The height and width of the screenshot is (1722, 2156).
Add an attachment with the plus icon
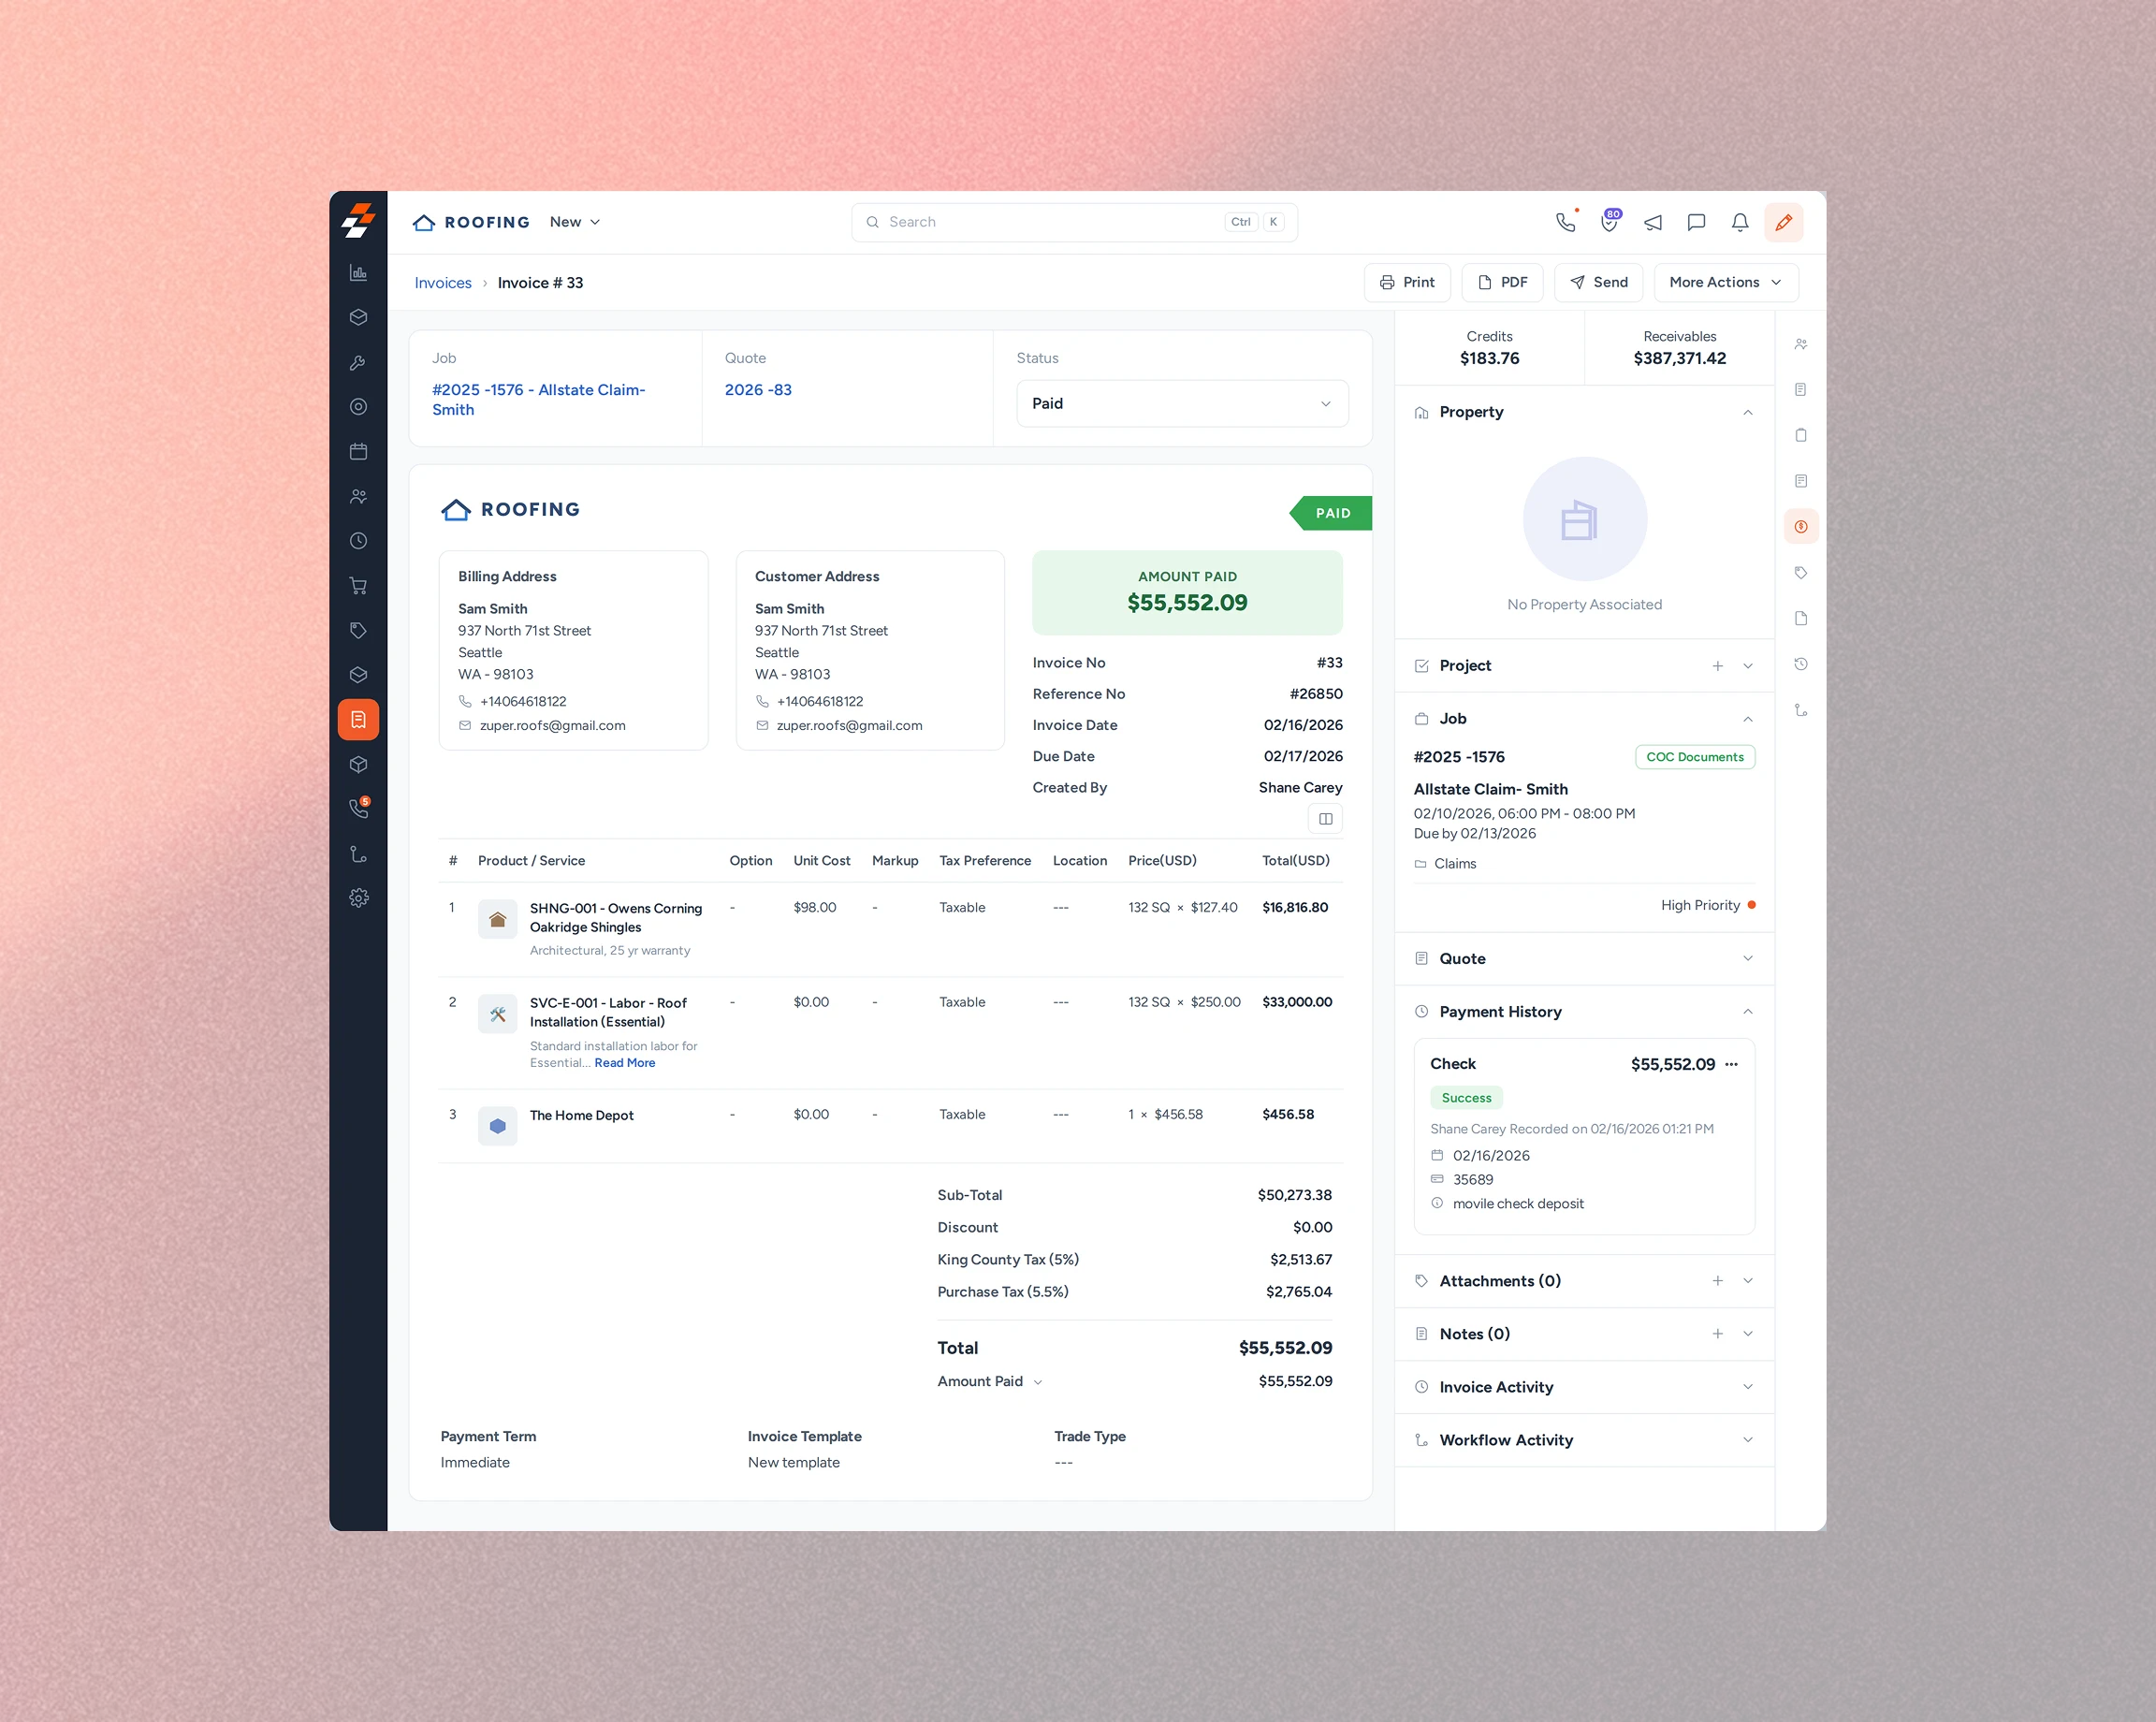tap(1717, 1281)
